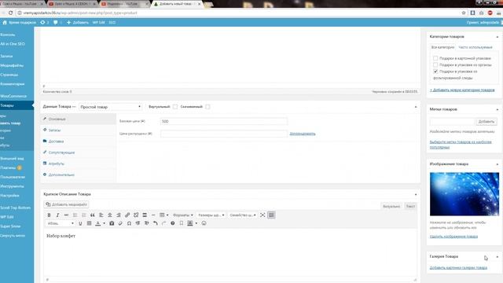Open the product type dropdown

[x=110, y=107]
